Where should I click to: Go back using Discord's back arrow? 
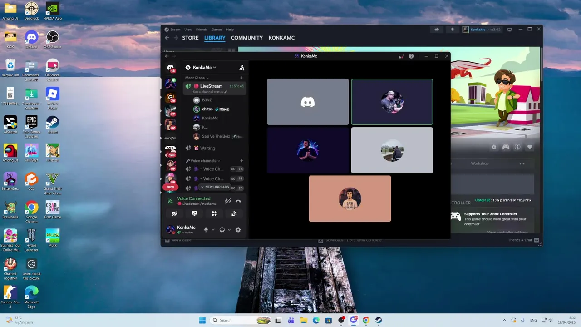click(167, 56)
